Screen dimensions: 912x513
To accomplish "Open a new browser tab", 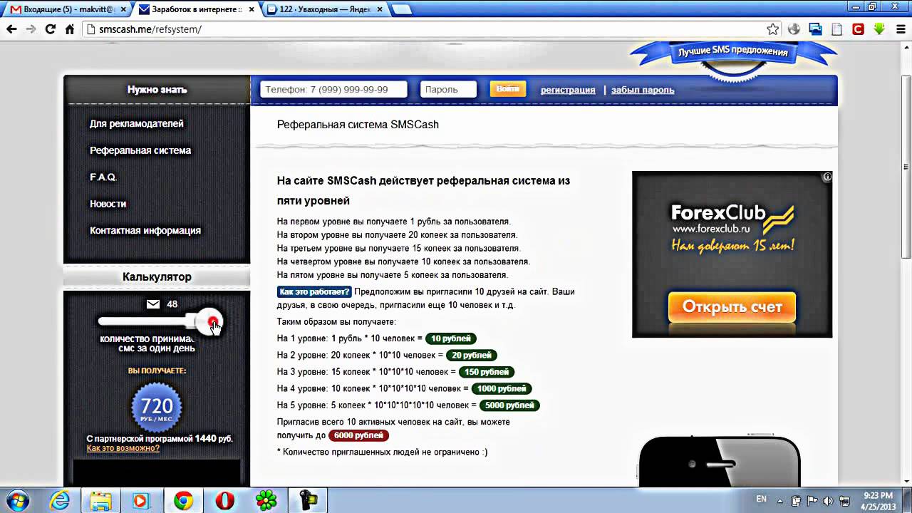I will coord(401,10).
